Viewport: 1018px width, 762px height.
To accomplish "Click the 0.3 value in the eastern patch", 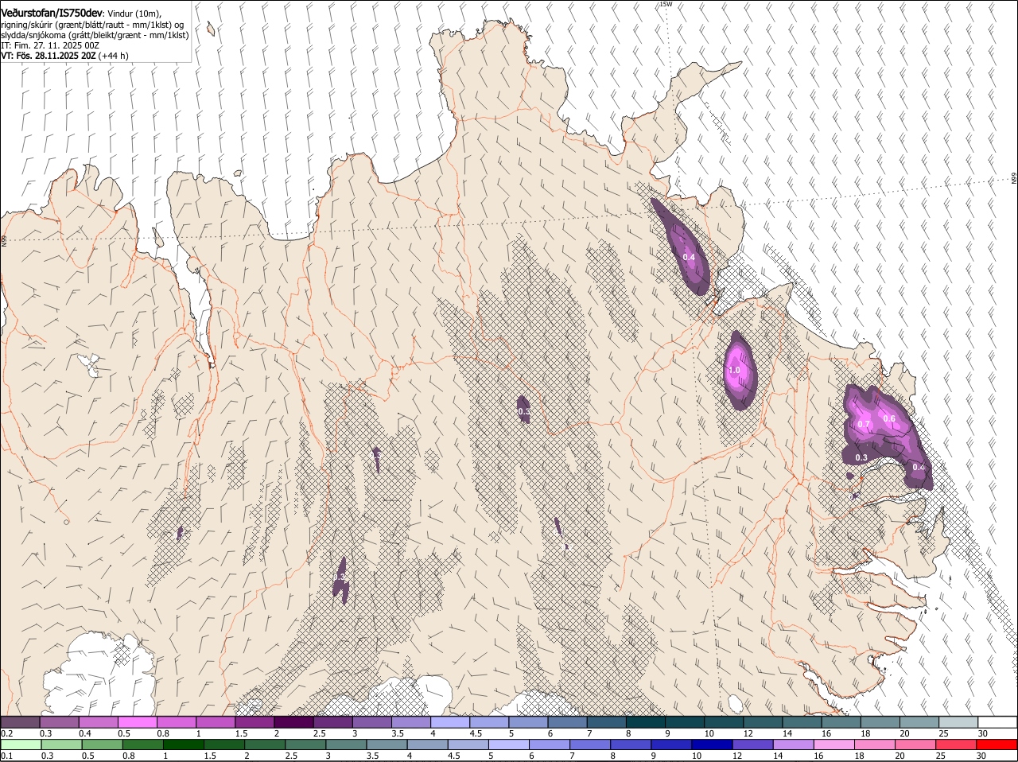I will [861, 457].
